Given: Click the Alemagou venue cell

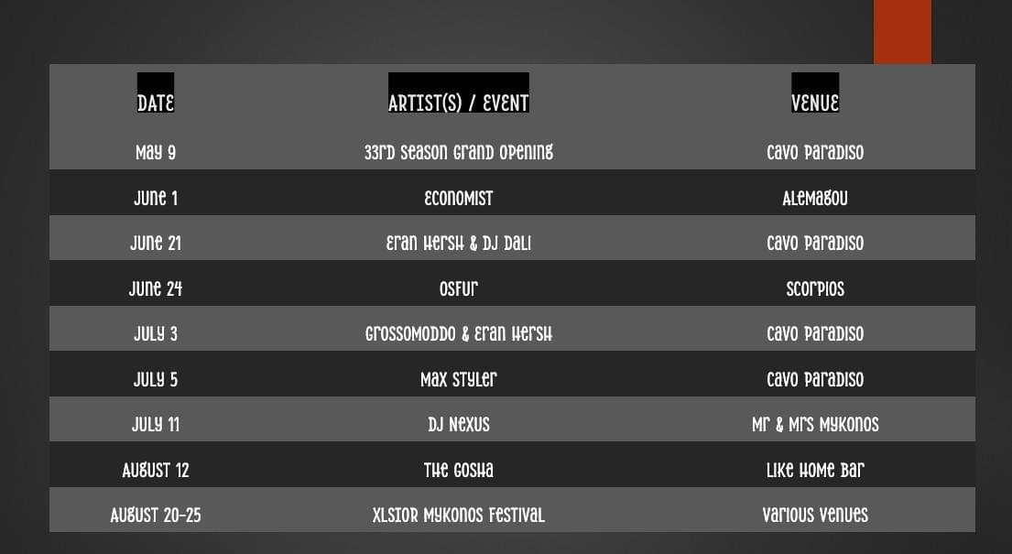Looking at the screenshot, I should (x=814, y=198).
